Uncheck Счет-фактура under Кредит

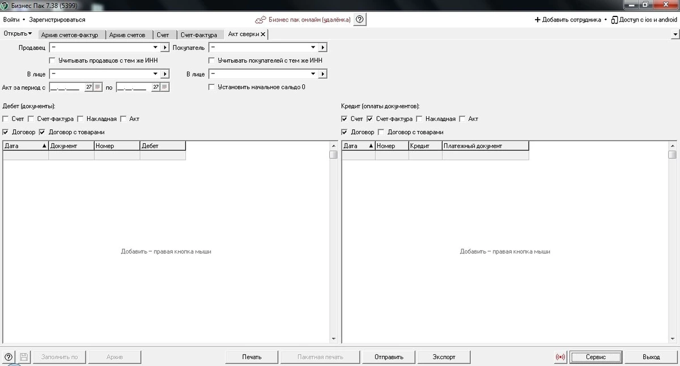coord(370,119)
